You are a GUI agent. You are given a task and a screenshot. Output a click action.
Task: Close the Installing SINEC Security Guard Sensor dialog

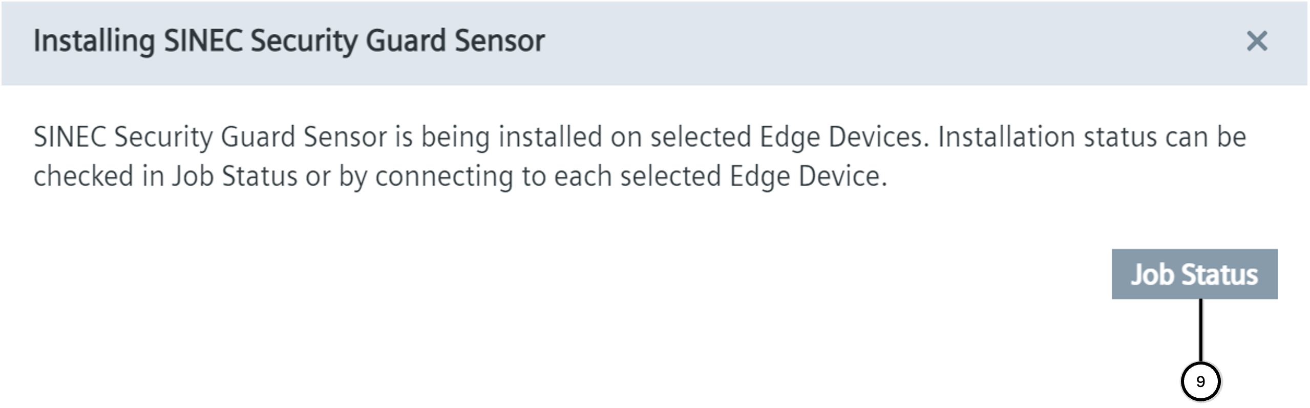pos(1256,41)
